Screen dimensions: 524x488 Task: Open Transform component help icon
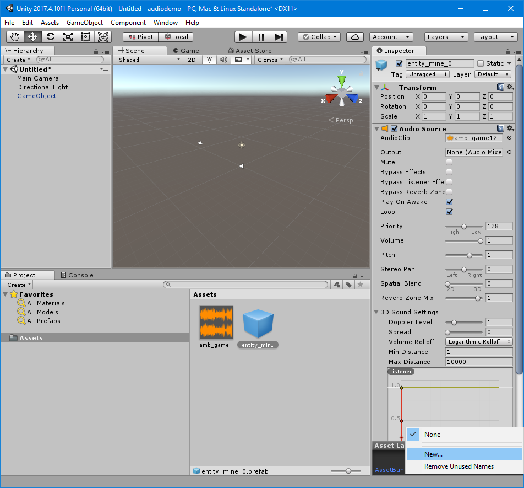(500, 87)
